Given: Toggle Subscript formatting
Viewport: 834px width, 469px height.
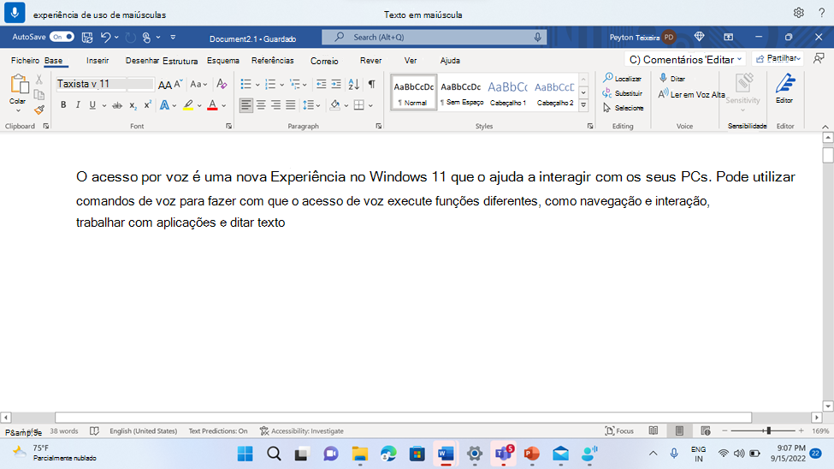Looking at the screenshot, I should [x=133, y=105].
